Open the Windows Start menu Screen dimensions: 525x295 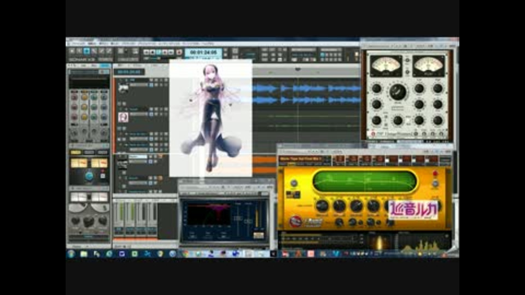(x=71, y=254)
